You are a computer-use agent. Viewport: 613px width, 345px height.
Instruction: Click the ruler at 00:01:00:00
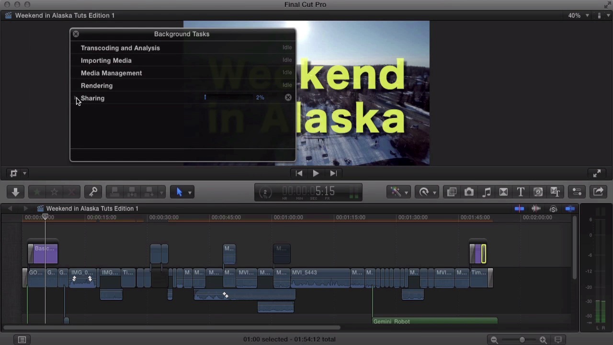tap(288, 218)
